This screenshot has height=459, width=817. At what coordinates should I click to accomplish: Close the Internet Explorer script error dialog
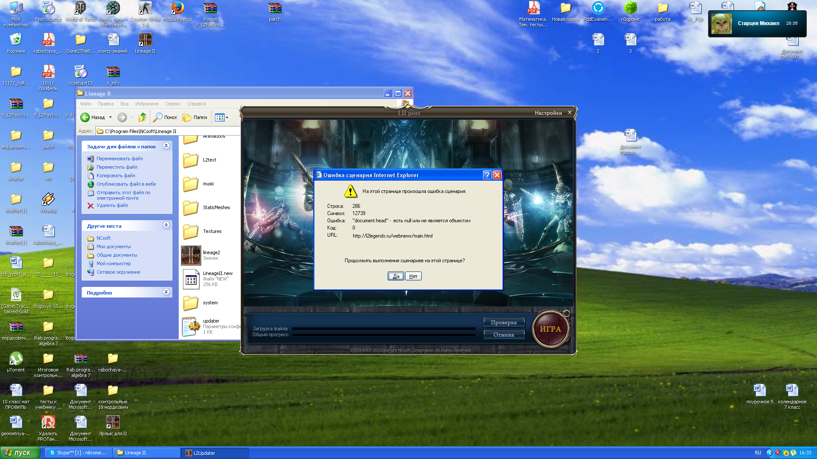click(x=497, y=175)
